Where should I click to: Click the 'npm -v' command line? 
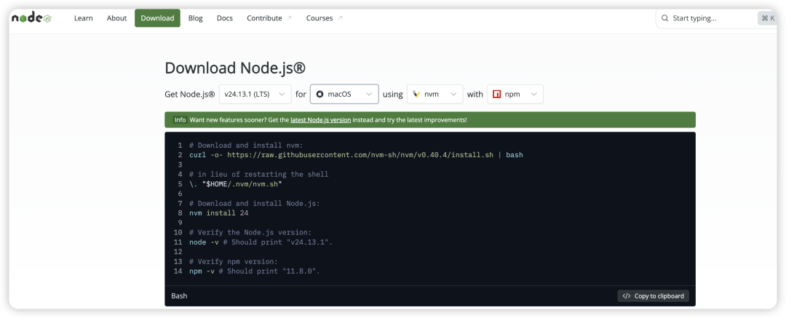(x=254, y=271)
